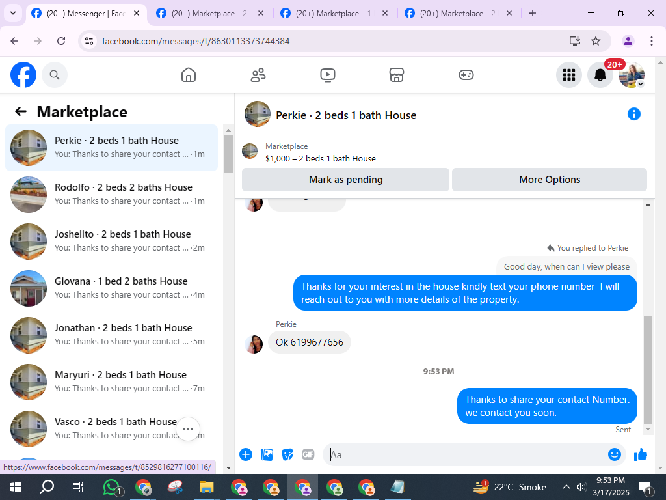Open WhatsApp from the taskbar
The image size is (666, 500).
(112, 487)
